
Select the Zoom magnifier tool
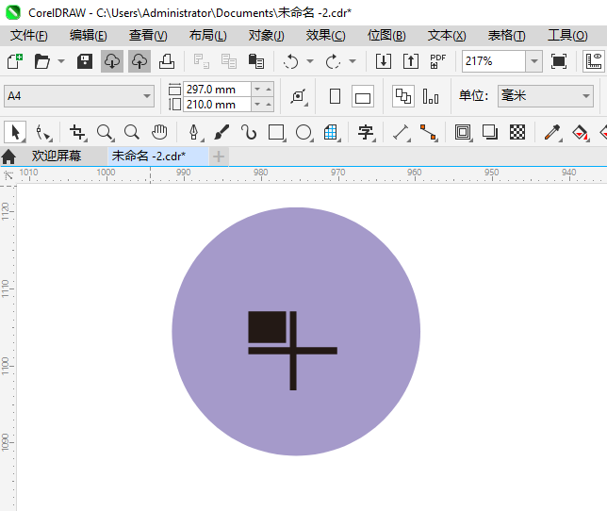coord(105,132)
